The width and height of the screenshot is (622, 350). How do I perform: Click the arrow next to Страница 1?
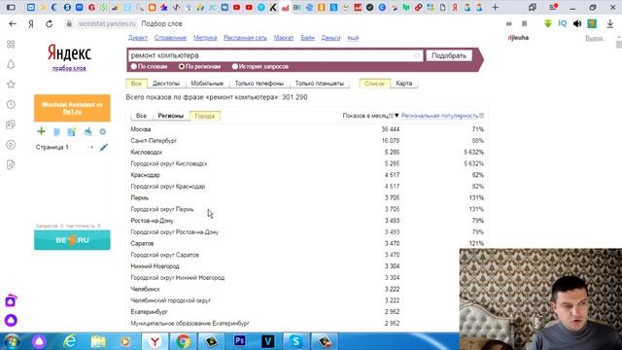pos(90,147)
